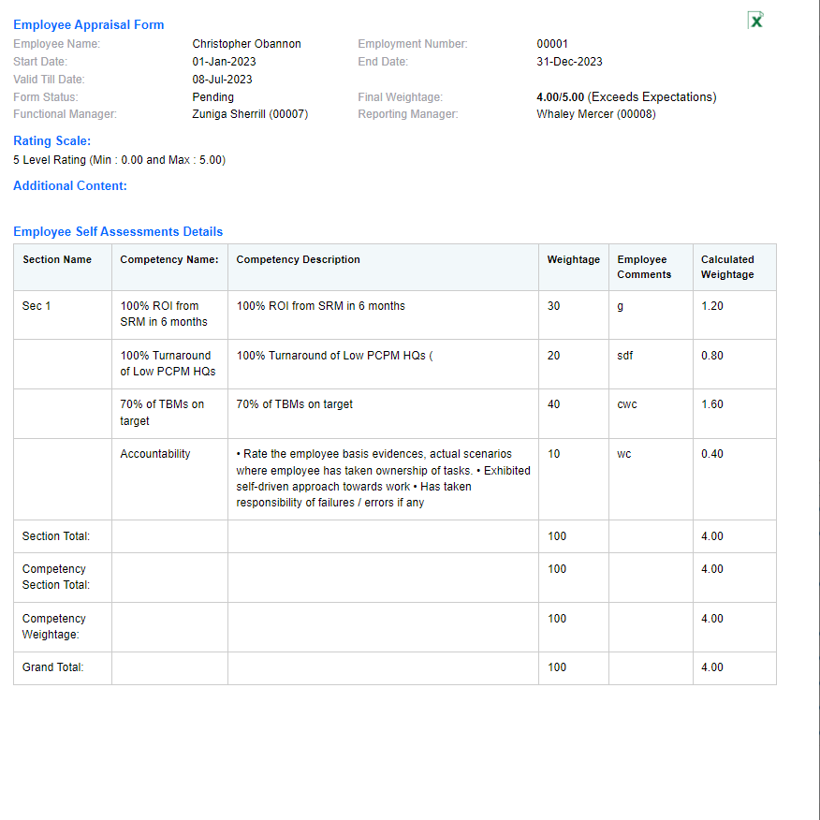The width and height of the screenshot is (820, 820).
Task: Click weightage 30 in the ROI row
Action: tap(553, 306)
